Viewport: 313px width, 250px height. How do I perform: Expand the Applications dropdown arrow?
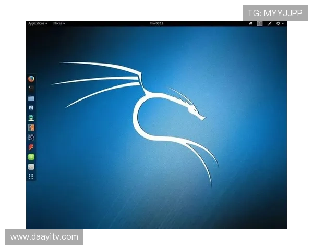point(46,23)
